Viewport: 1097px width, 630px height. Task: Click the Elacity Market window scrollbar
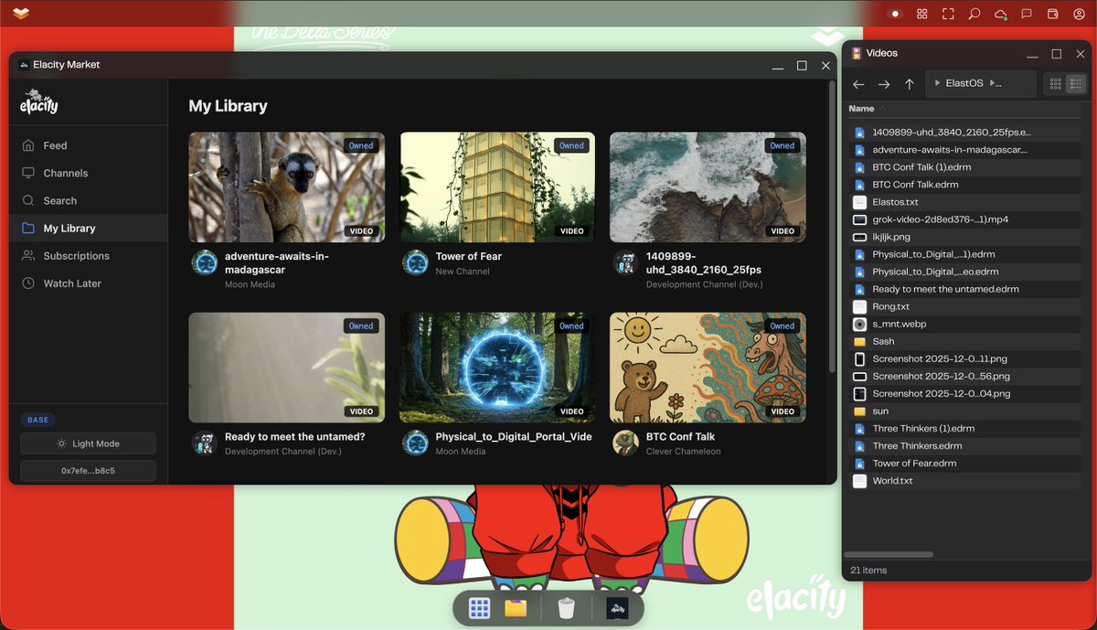(831, 229)
